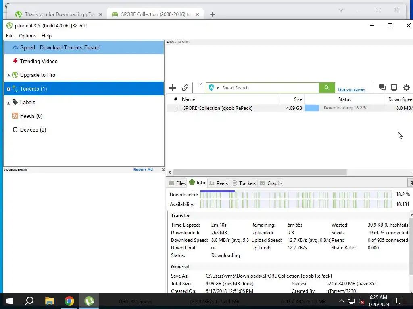Select Speed - Download Torrents Faster! item
The image size is (413, 309).
pyautogui.click(x=84, y=47)
